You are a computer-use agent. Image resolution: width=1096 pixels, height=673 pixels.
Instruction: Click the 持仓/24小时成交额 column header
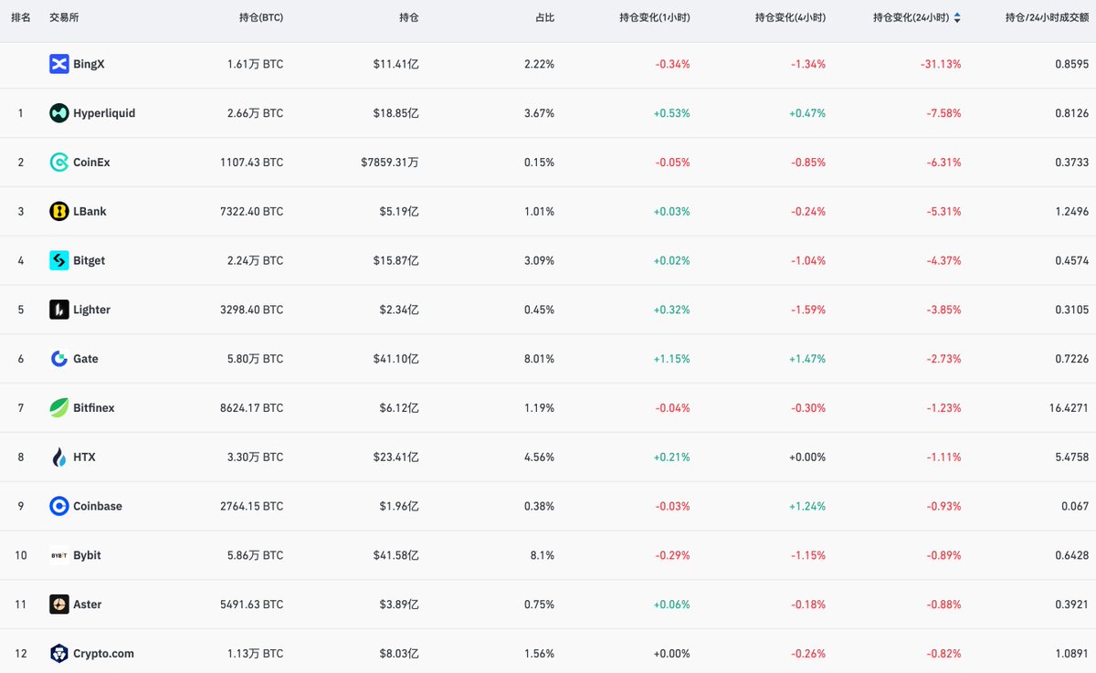[1047, 17]
